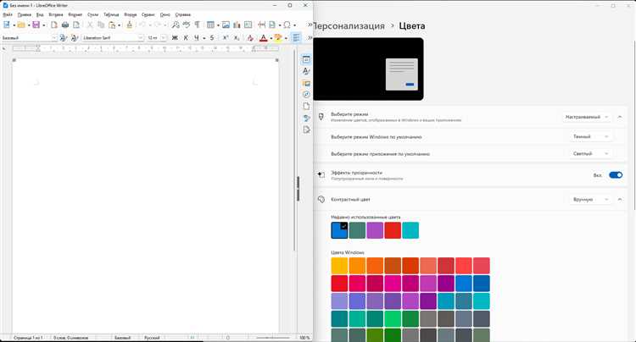This screenshot has width=636, height=342.
Task: Insert a page break in Writer
Action: pyautogui.click(x=262, y=25)
